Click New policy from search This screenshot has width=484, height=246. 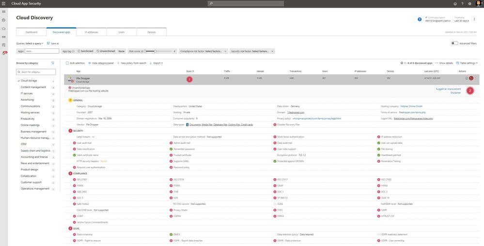coord(131,63)
